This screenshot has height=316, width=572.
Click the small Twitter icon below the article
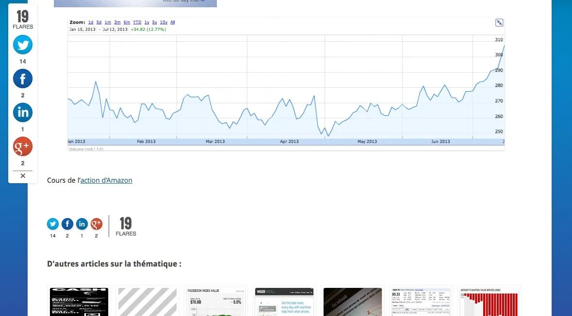pos(53,224)
